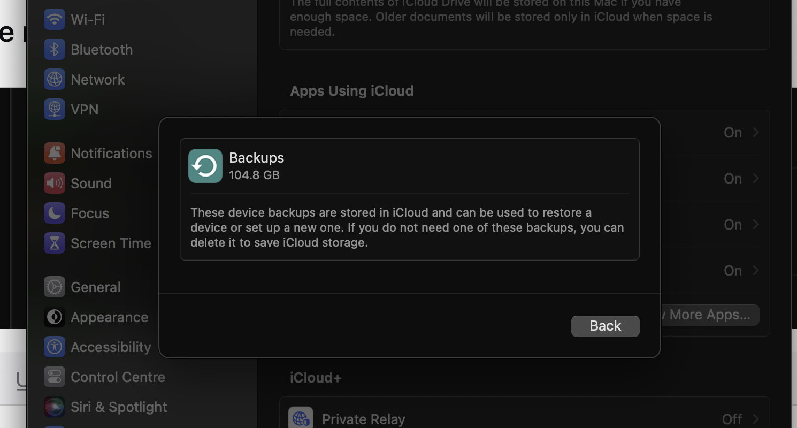Click the Accessibility icon

tap(54, 347)
